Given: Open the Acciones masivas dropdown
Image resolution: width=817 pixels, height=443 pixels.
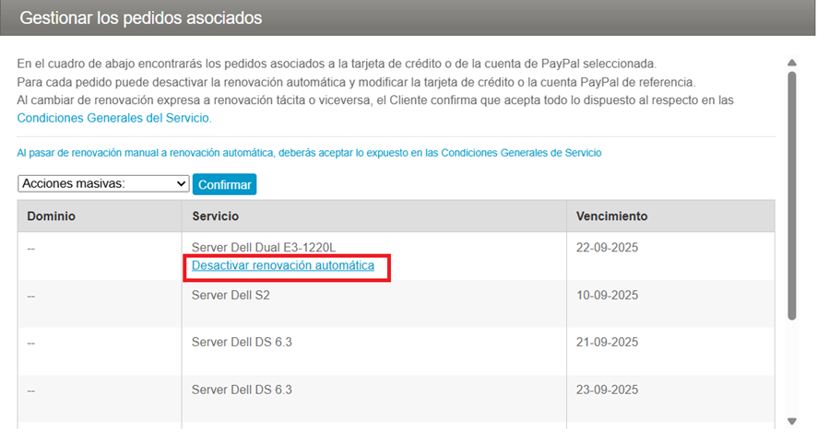Looking at the screenshot, I should [x=103, y=184].
